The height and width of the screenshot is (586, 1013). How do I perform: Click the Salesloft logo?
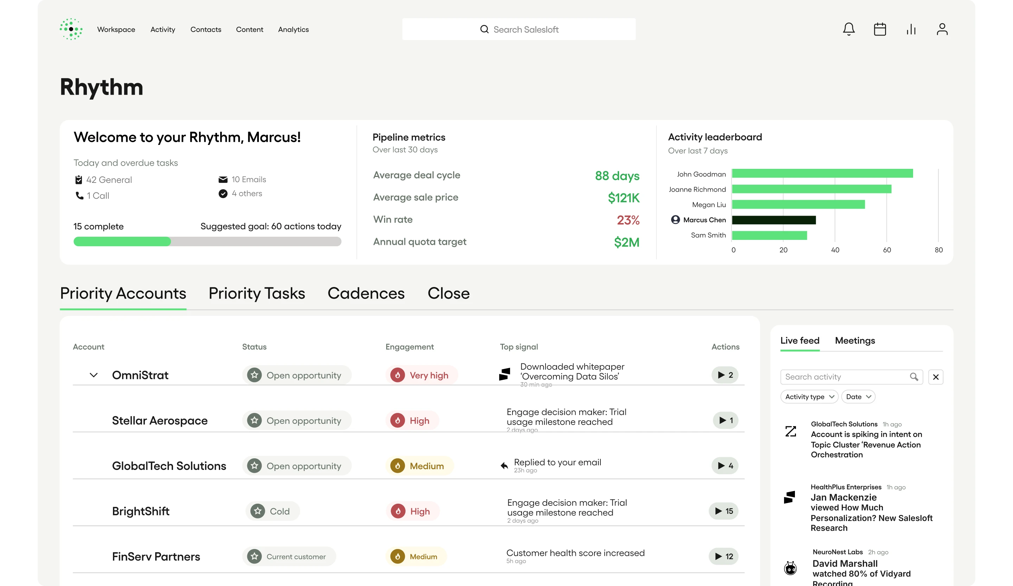pyautogui.click(x=71, y=29)
